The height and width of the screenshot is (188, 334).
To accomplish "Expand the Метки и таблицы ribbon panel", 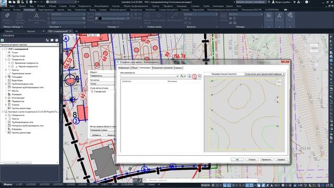I will [x=13, y=27].
